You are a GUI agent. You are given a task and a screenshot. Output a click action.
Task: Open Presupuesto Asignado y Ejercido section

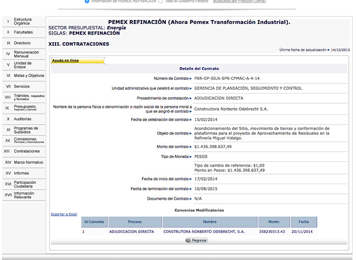25,108
